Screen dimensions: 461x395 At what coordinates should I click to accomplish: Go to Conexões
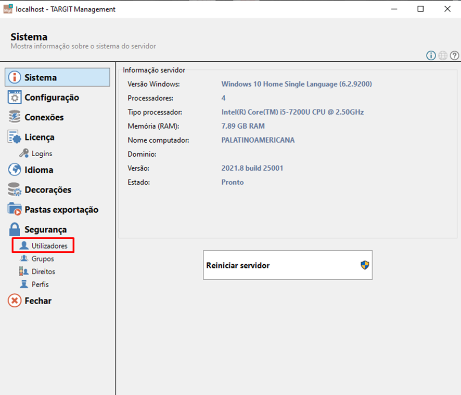coord(44,117)
